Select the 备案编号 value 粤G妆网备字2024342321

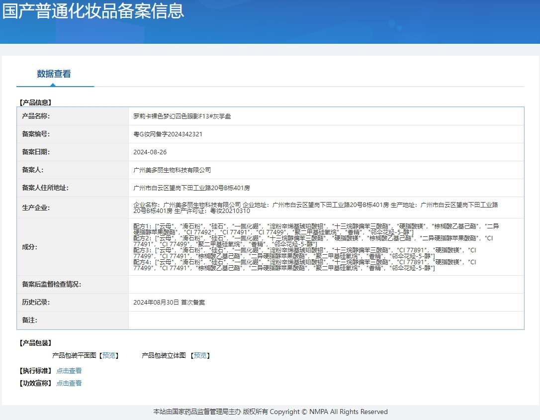[168, 134]
